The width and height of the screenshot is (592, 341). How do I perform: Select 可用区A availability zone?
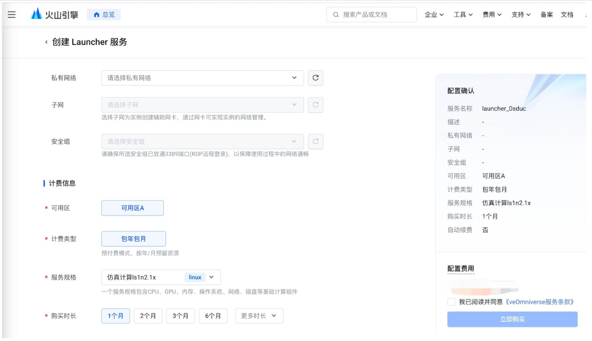(133, 208)
